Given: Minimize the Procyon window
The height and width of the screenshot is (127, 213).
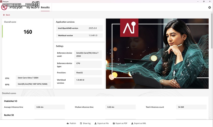Looking at the screenshot, I should pyautogui.click(x=198, y=1).
